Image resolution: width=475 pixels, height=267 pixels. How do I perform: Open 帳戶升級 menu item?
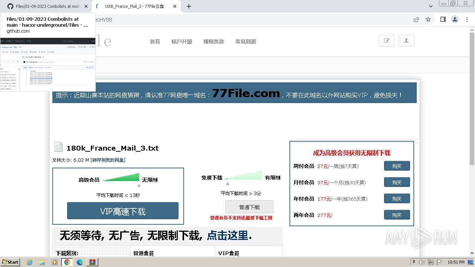(182, 42)
